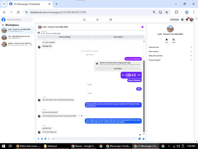Open Julie 3Bed 2Bath House conversation
Image resolution: width=198 pixels, height=149 pixels.
17,37
